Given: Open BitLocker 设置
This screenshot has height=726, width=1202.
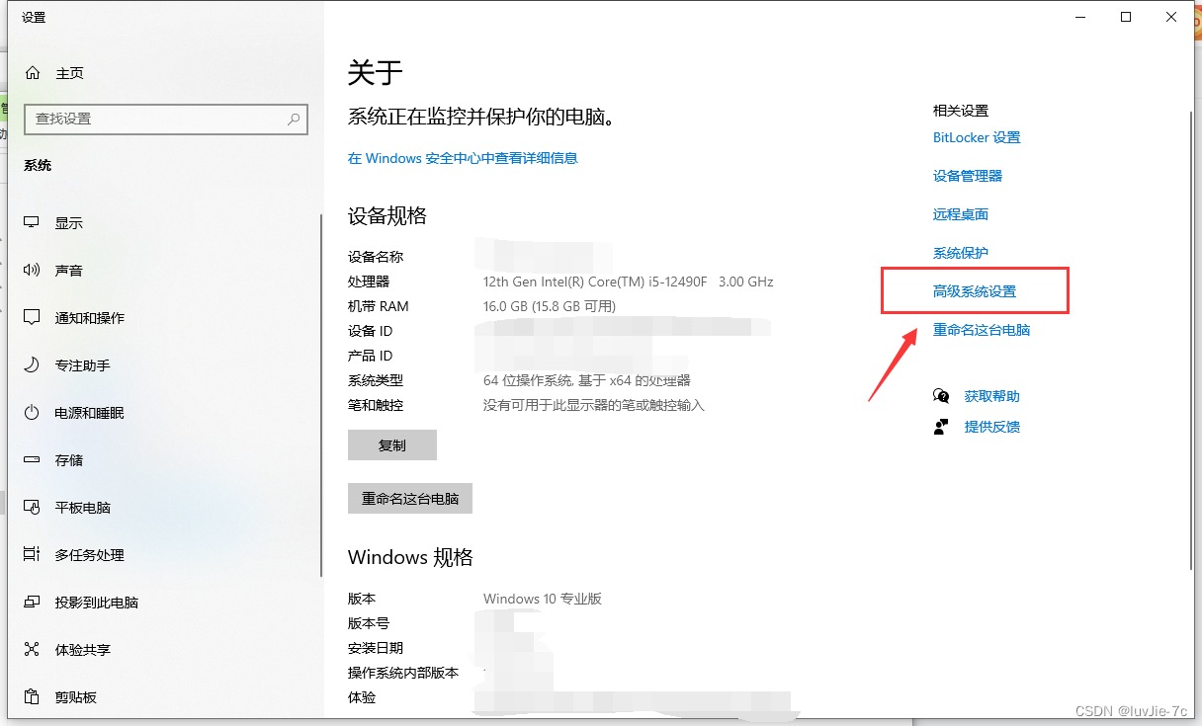Looking at the screenshot, I should point(977,137).
